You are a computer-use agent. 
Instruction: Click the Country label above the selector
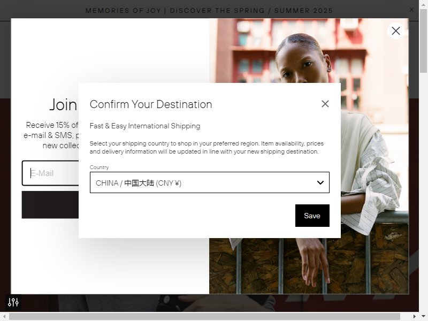click(99, 167)
